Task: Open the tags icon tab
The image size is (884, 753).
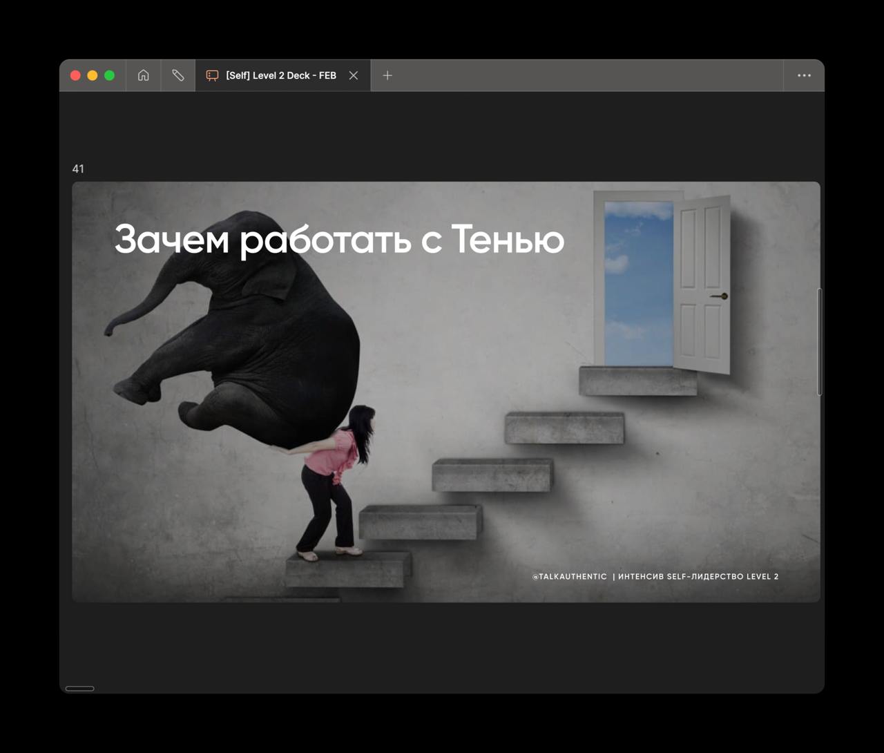Action: 178,75
